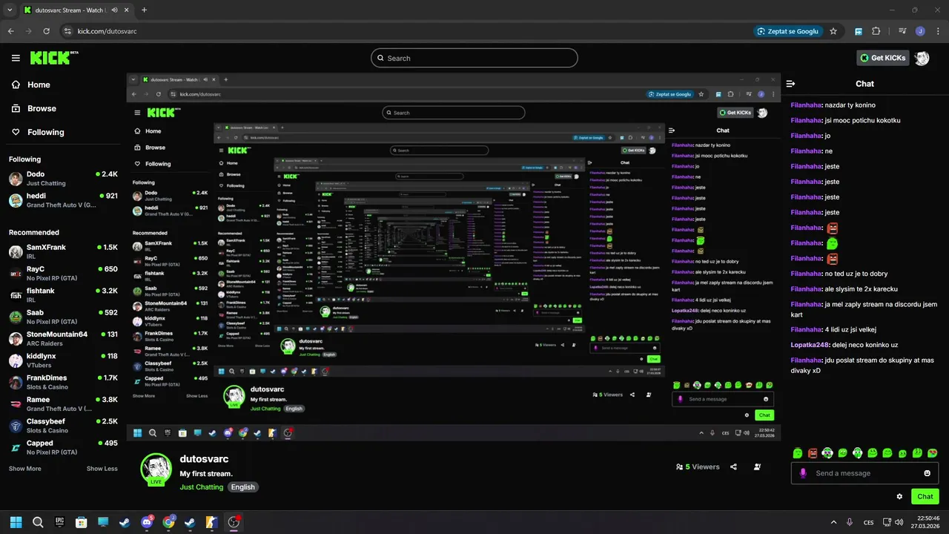Open the CES keyboard language switcher

click(868, 522)
